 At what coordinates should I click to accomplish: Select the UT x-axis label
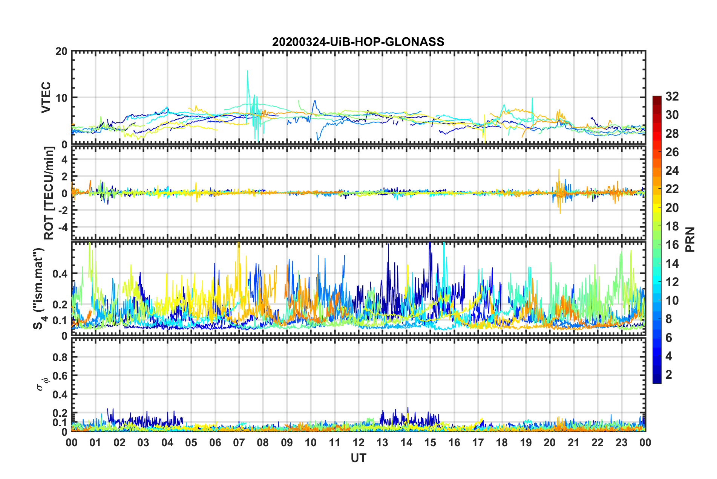[358, 458]
